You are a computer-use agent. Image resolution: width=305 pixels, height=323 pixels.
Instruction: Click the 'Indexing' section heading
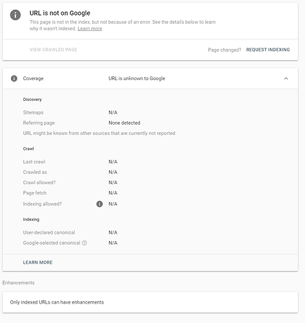click(31, 220)
